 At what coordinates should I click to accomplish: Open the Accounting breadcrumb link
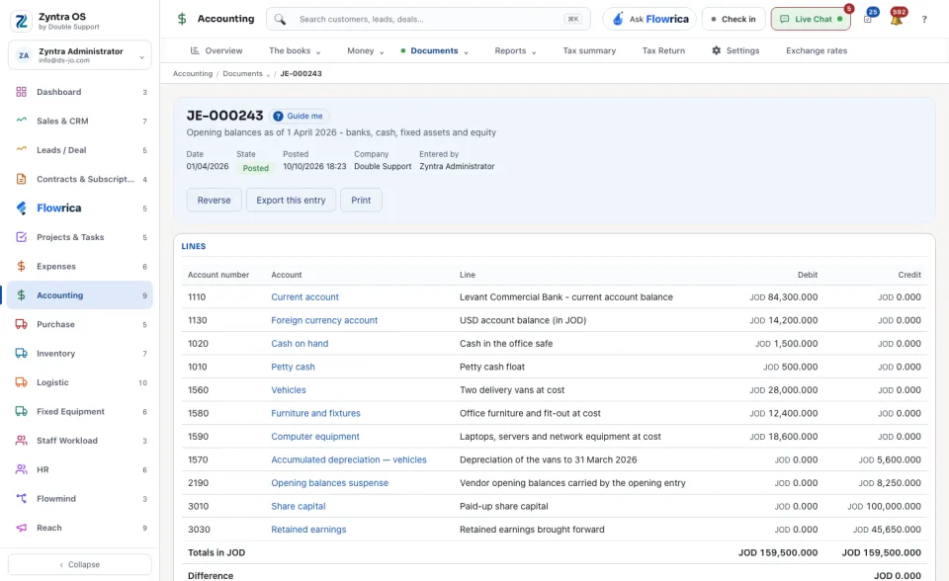[x=193, y=74]
